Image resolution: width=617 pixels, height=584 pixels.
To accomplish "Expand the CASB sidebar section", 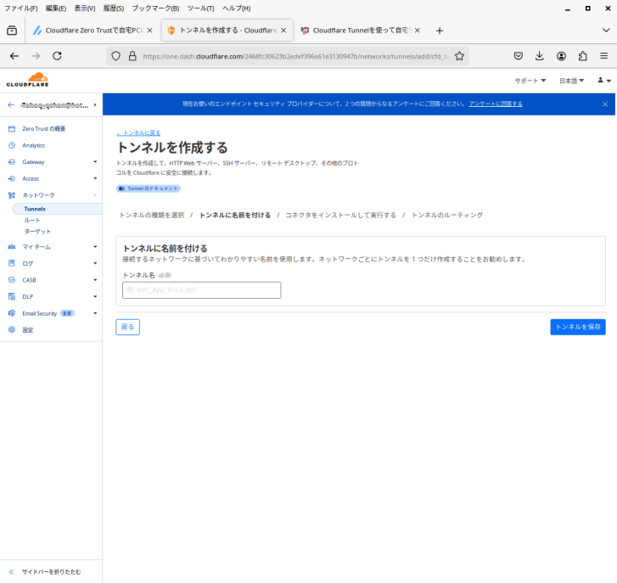I will [x=95, y=280].
